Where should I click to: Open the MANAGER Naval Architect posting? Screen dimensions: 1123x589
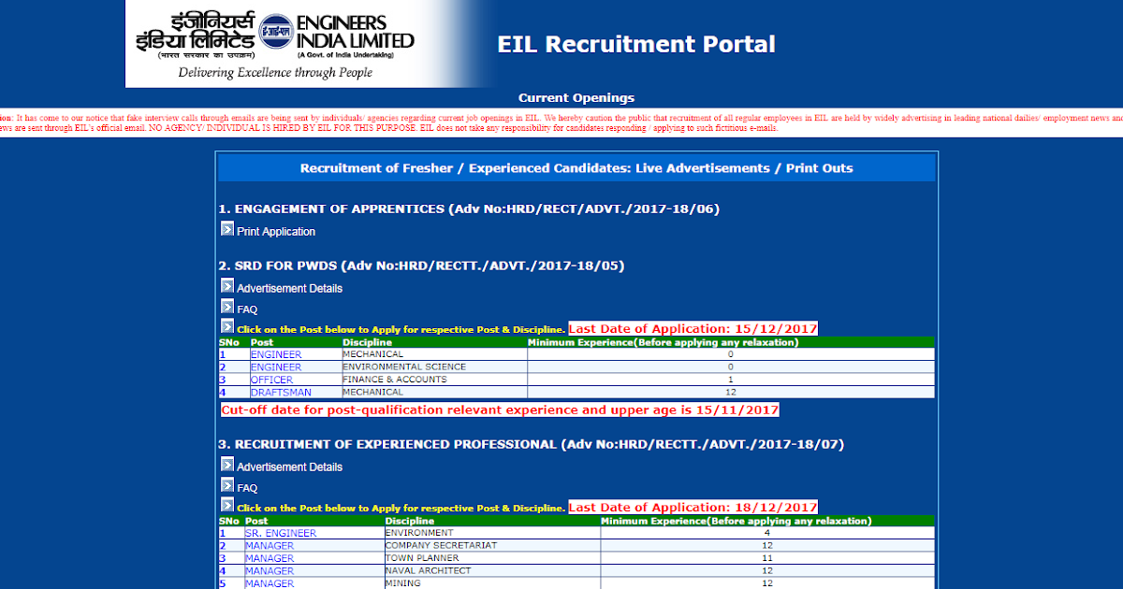click(x=269, y=570)
